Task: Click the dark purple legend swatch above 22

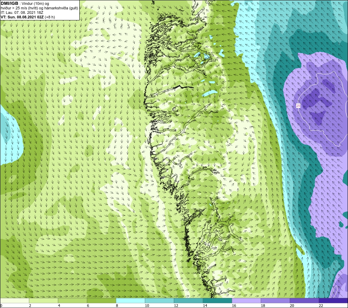Action: [333, 300]
